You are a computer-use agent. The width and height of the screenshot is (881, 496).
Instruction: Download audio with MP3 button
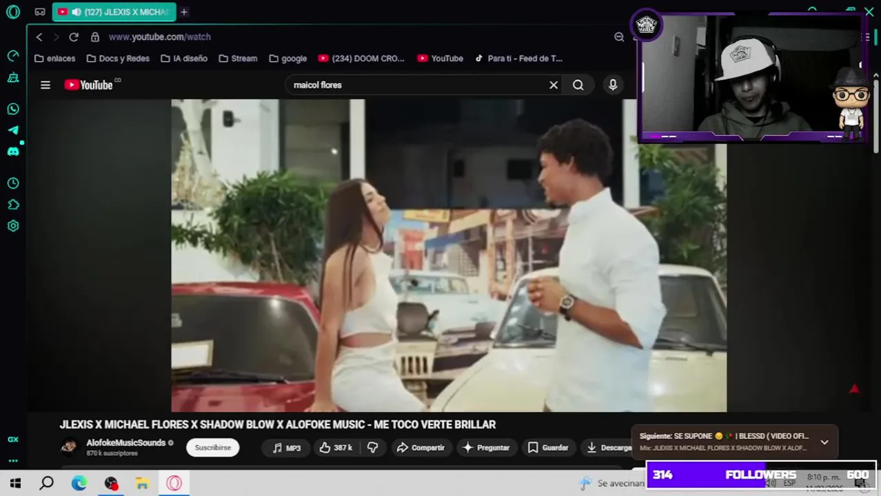[286, 448]
